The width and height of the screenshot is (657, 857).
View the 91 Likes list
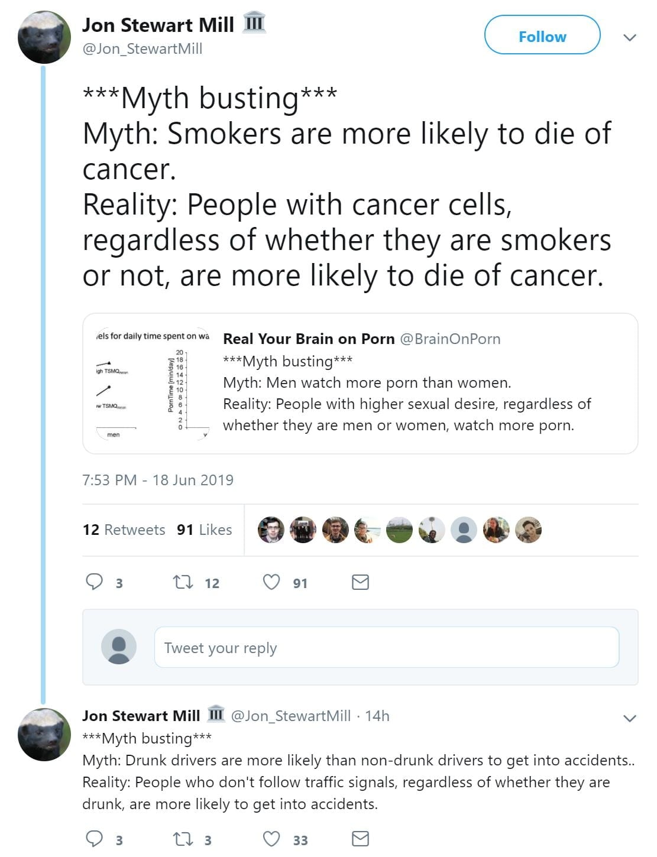pos(205,530)
